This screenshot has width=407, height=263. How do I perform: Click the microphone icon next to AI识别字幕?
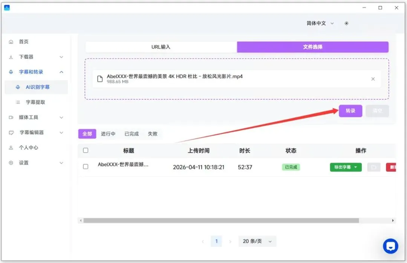click(x=18, y=87)
